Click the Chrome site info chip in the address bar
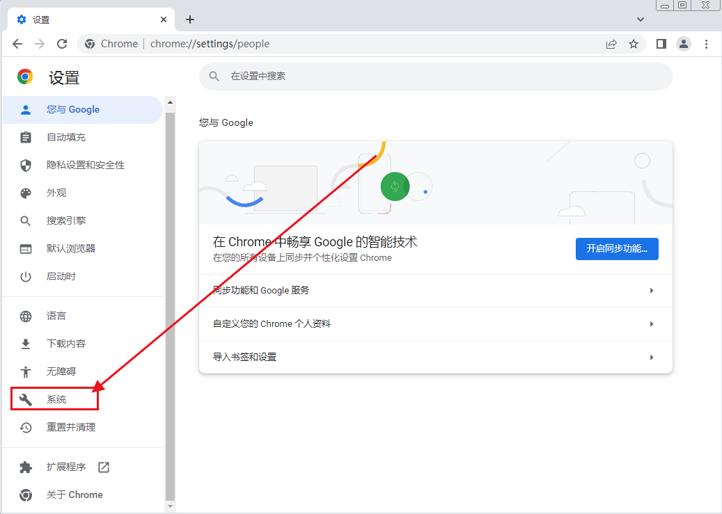This screenshot has height=514, width=722. [111, 44]
